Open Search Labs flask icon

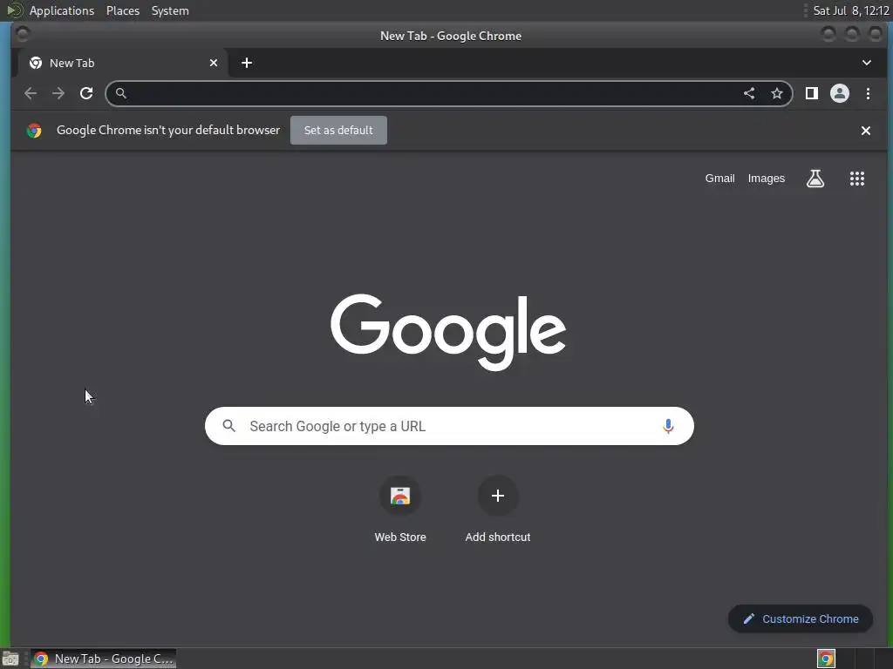point(815,179)
